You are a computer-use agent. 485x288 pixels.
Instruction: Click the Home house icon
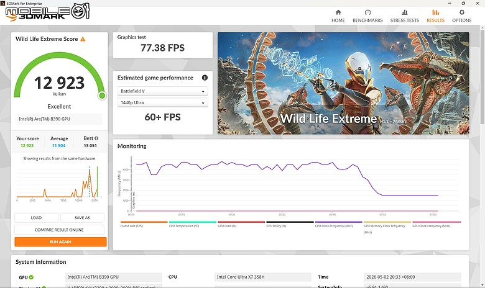338,12
